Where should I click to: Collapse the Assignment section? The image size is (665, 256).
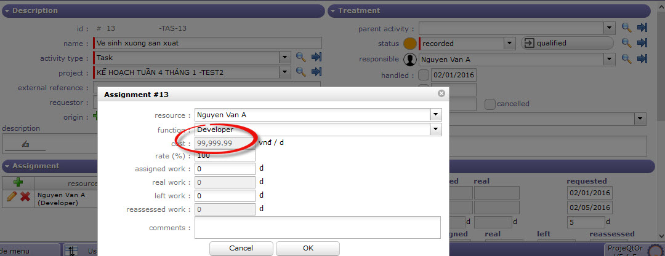point(7,166)
